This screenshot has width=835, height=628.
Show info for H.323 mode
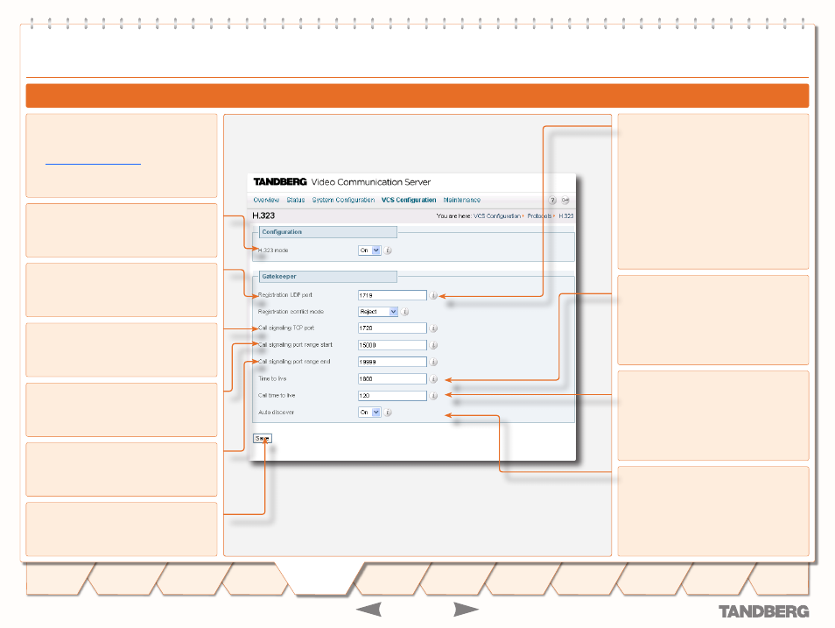tap(389, 250)
